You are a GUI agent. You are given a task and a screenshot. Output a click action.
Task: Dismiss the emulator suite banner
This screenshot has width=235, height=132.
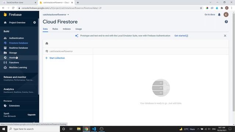225,36
